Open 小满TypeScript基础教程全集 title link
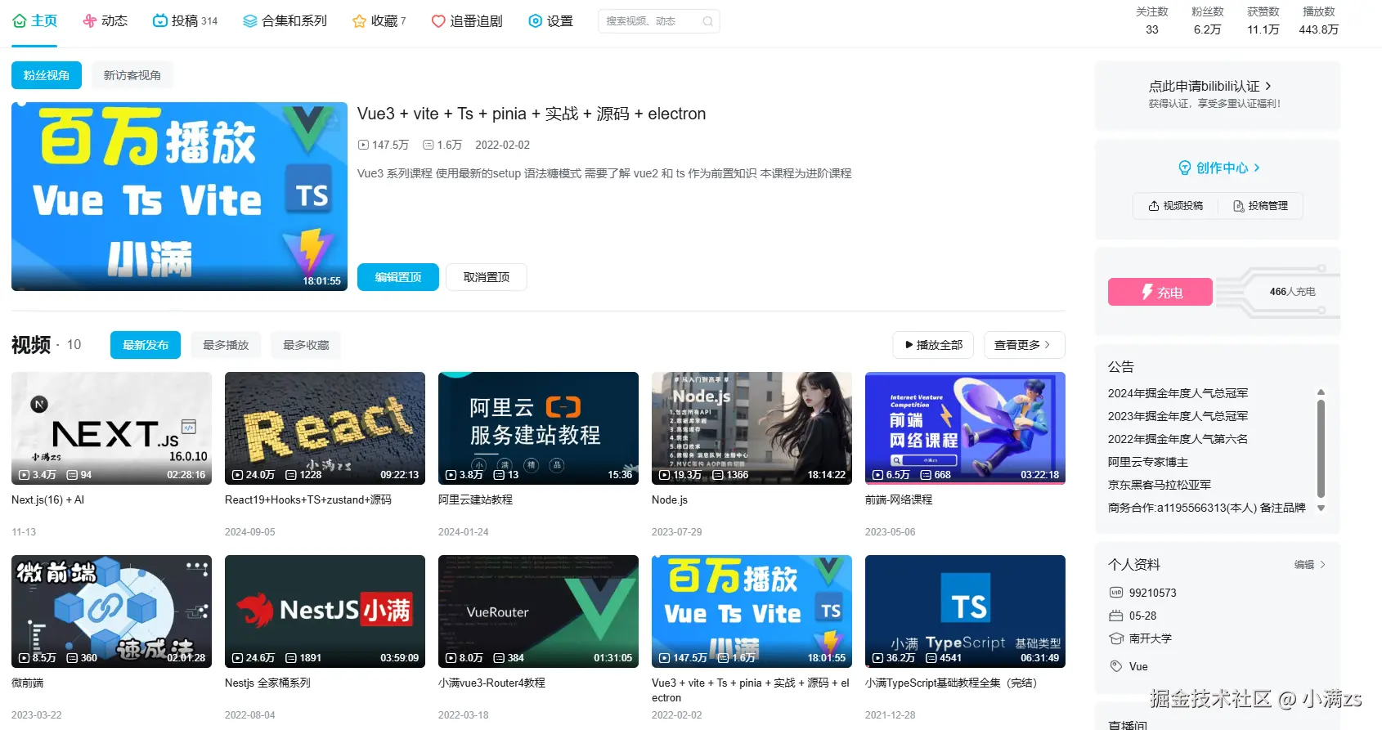This screenshot has height=730, width=1382. point(951,683)
